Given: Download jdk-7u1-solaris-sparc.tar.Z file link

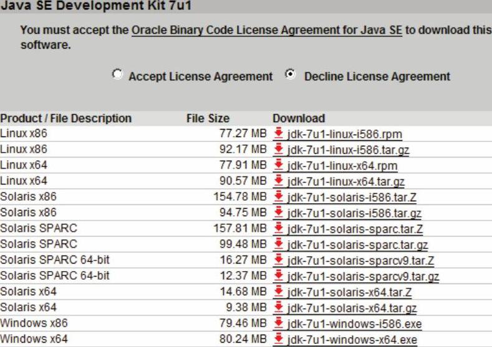Looking at the screenshot, I should point(355,229).
